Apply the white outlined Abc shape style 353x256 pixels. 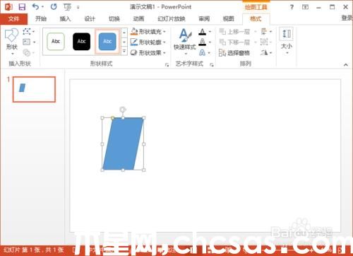pyautogui.click(x=56, y=42)
